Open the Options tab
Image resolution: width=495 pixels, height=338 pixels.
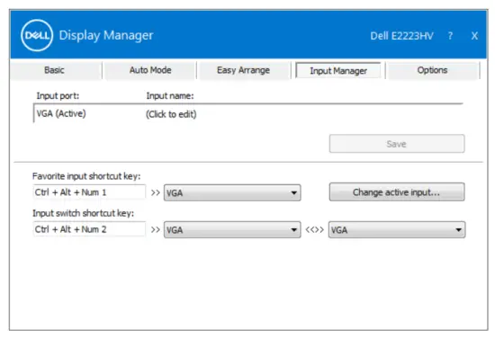(x=432, y=70)
